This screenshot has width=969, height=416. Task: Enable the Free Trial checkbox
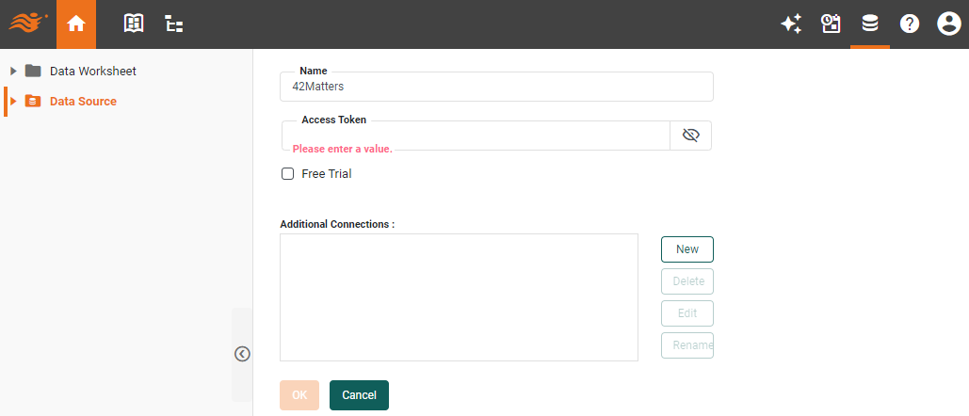click(288, 174)
